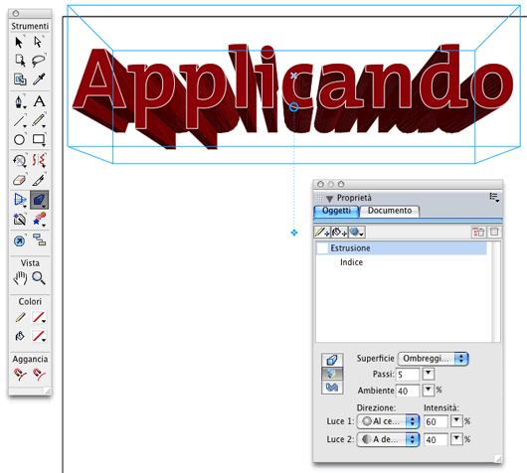Image resolution: width=527 pixels, height=473 pixels.
Task: Click the Passi input field
Action: [x=408, y=375]
